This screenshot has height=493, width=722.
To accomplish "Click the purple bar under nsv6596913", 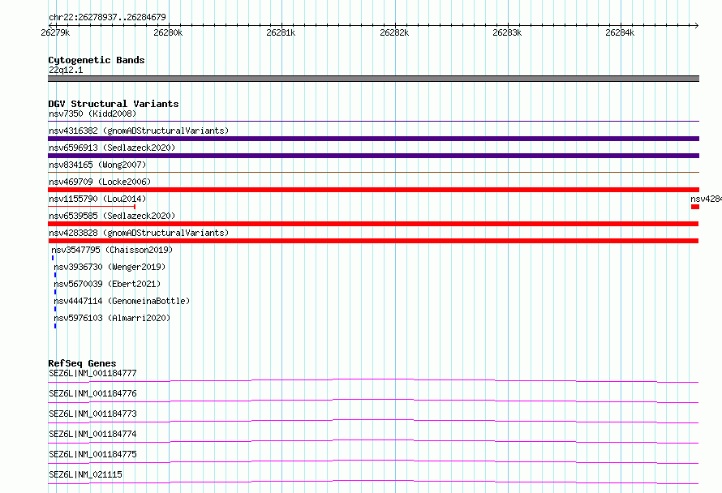I will point(373,156).
